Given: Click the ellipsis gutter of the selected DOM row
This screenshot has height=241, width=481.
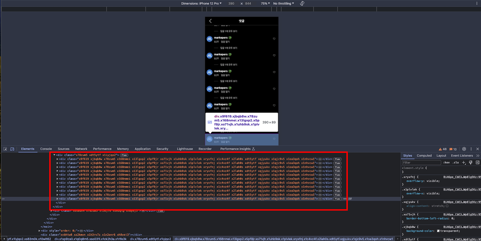Looking at the screenshot, I should [3, 199].
